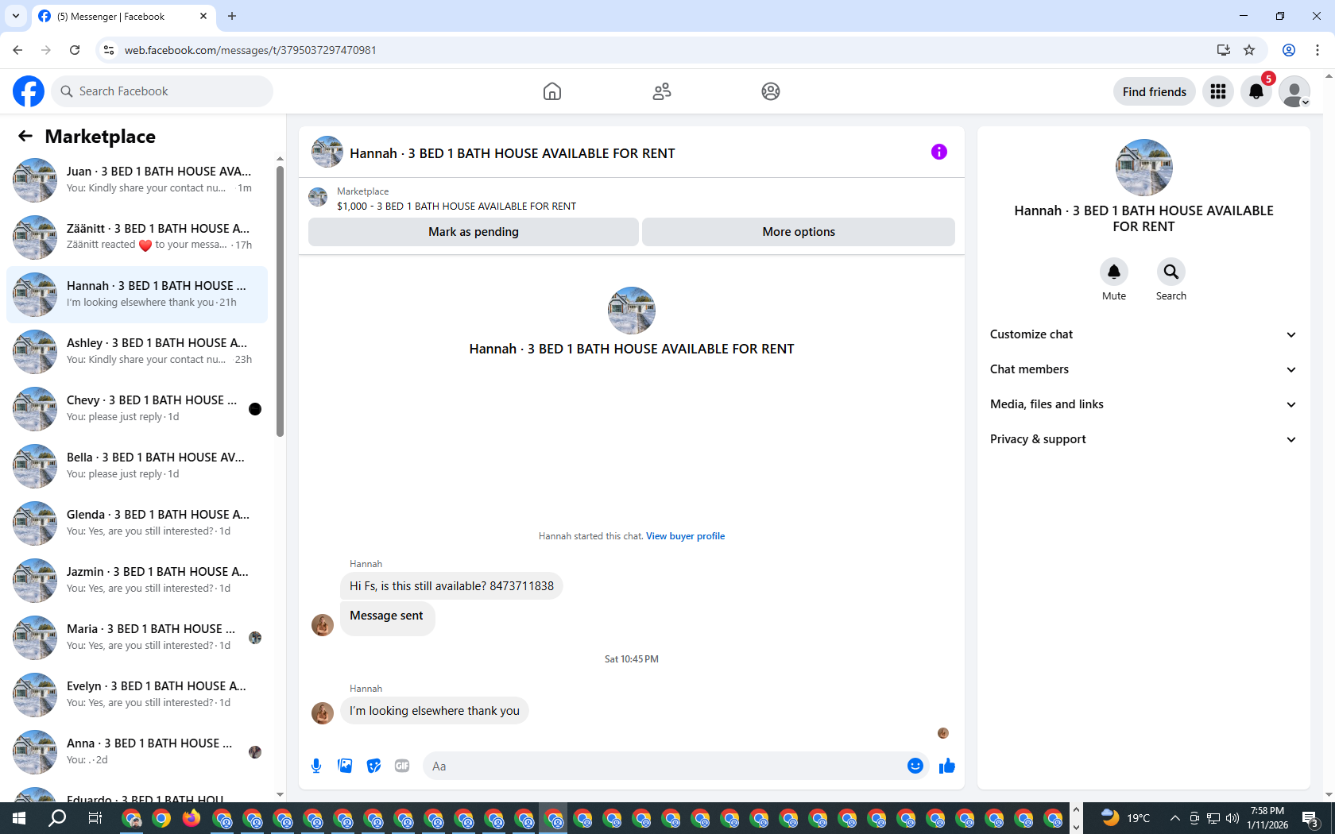Viewport: 1335px width, 834px height.
Task: Click the conversation list scrollbar
Action: tap(280, 302)
